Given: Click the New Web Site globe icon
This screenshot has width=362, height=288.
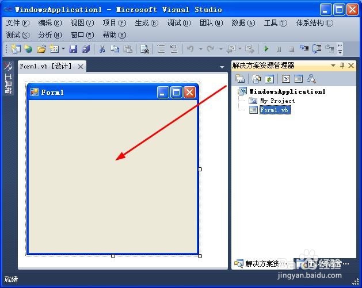Looking at the screenshot, I should pyautogui.click(x=28, y=49).
